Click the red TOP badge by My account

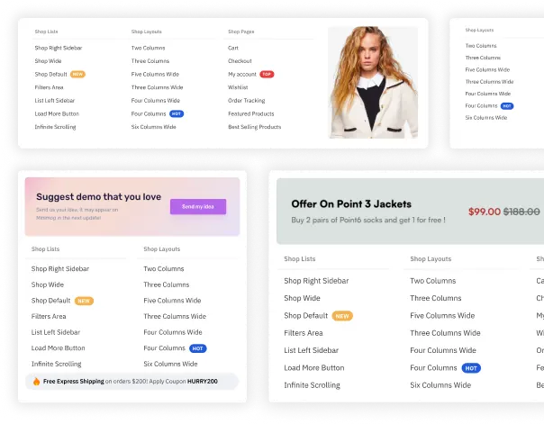coord(267,74)
